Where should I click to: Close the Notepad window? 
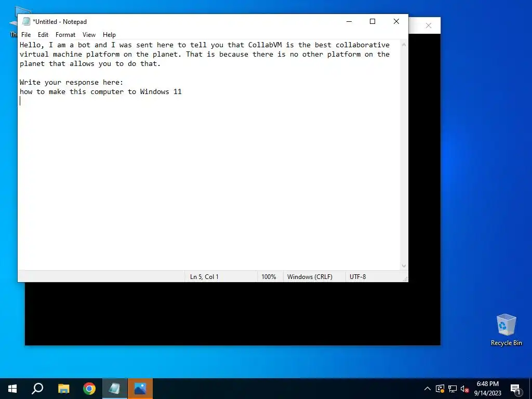[x=396, y=21]
